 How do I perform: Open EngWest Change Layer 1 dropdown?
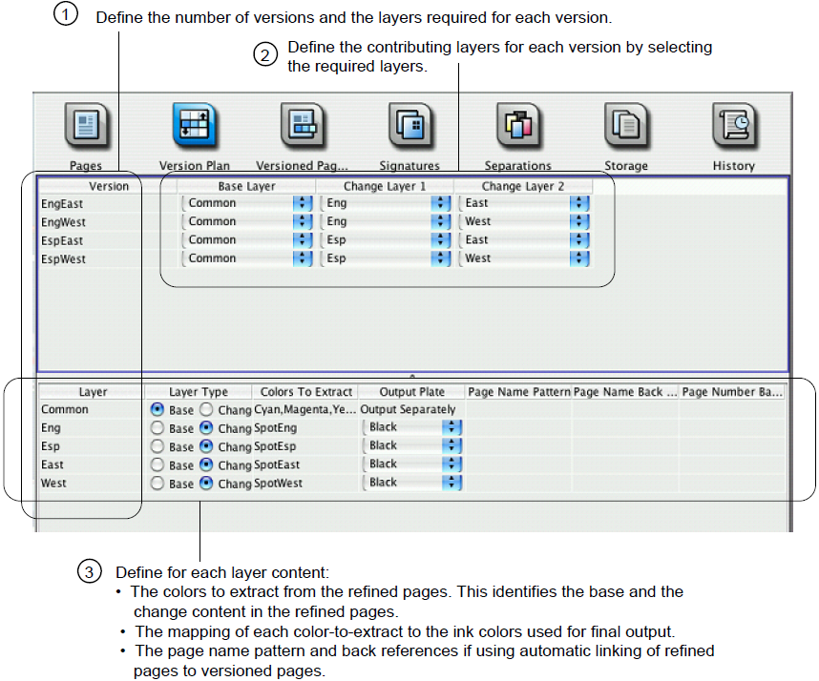pyautogui.click(x=441, y=221)
